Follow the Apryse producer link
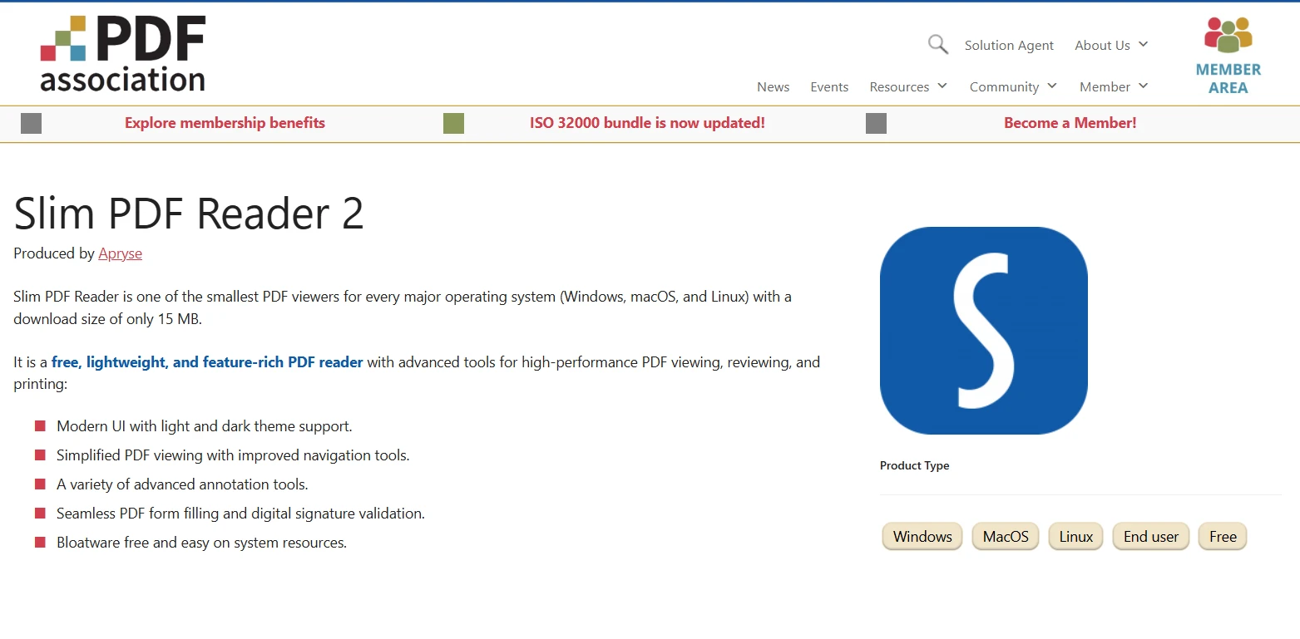 point(120,253)
